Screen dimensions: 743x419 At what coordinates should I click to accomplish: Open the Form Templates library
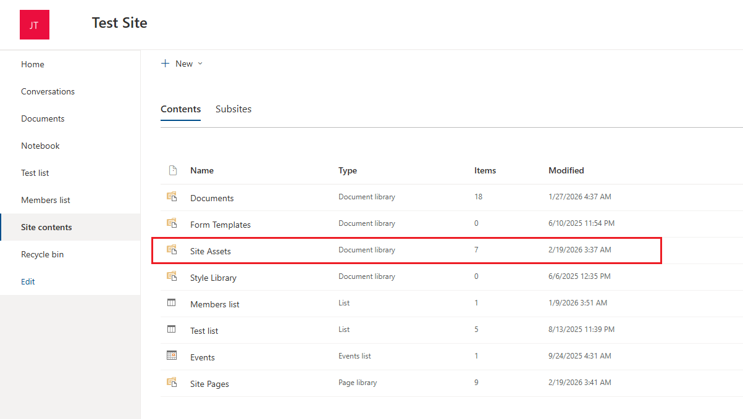(220, 225)
